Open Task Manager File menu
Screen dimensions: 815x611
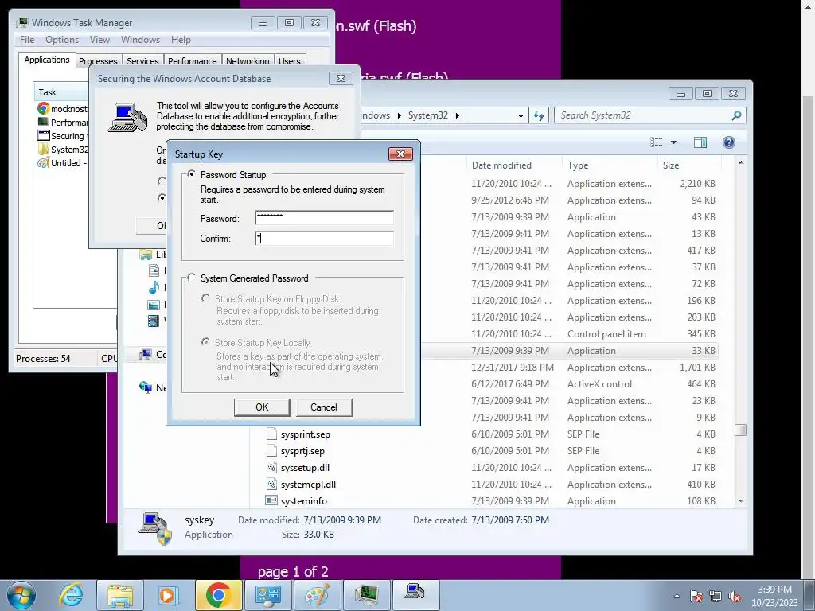point(27,40)
